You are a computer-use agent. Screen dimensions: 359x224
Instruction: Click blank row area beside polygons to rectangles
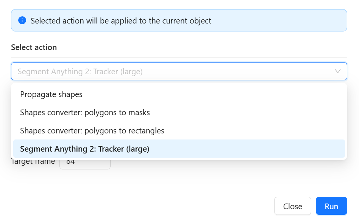click(x=254, y=130)
